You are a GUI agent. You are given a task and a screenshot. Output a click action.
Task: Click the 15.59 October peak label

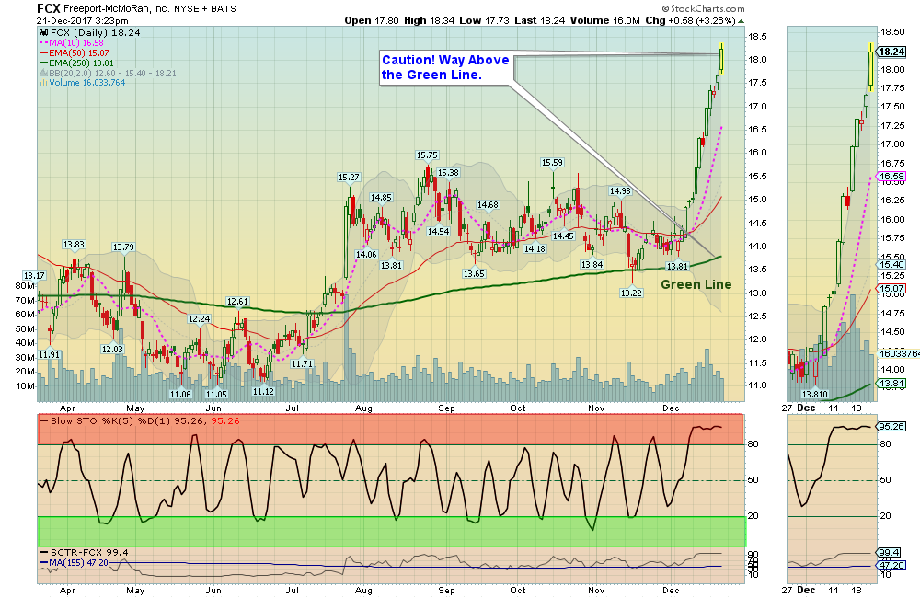coord(552,163)
